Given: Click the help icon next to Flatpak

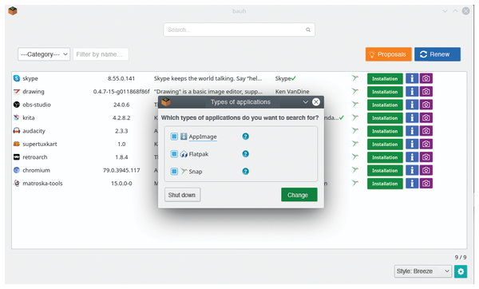Looking at the screenshot, I should [x=245, y=153].
